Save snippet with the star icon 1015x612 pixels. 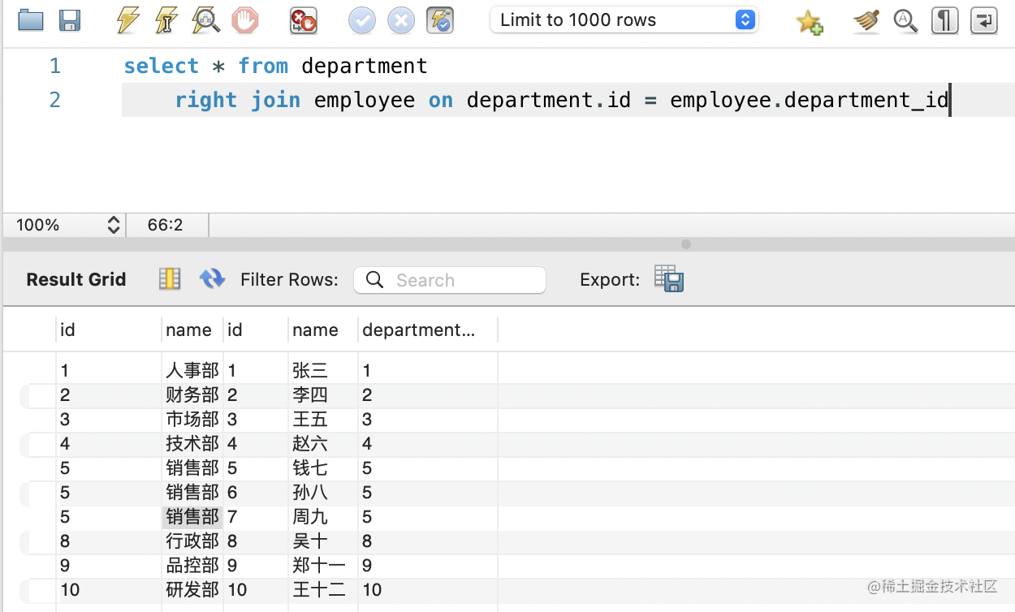tap(810, 20)
